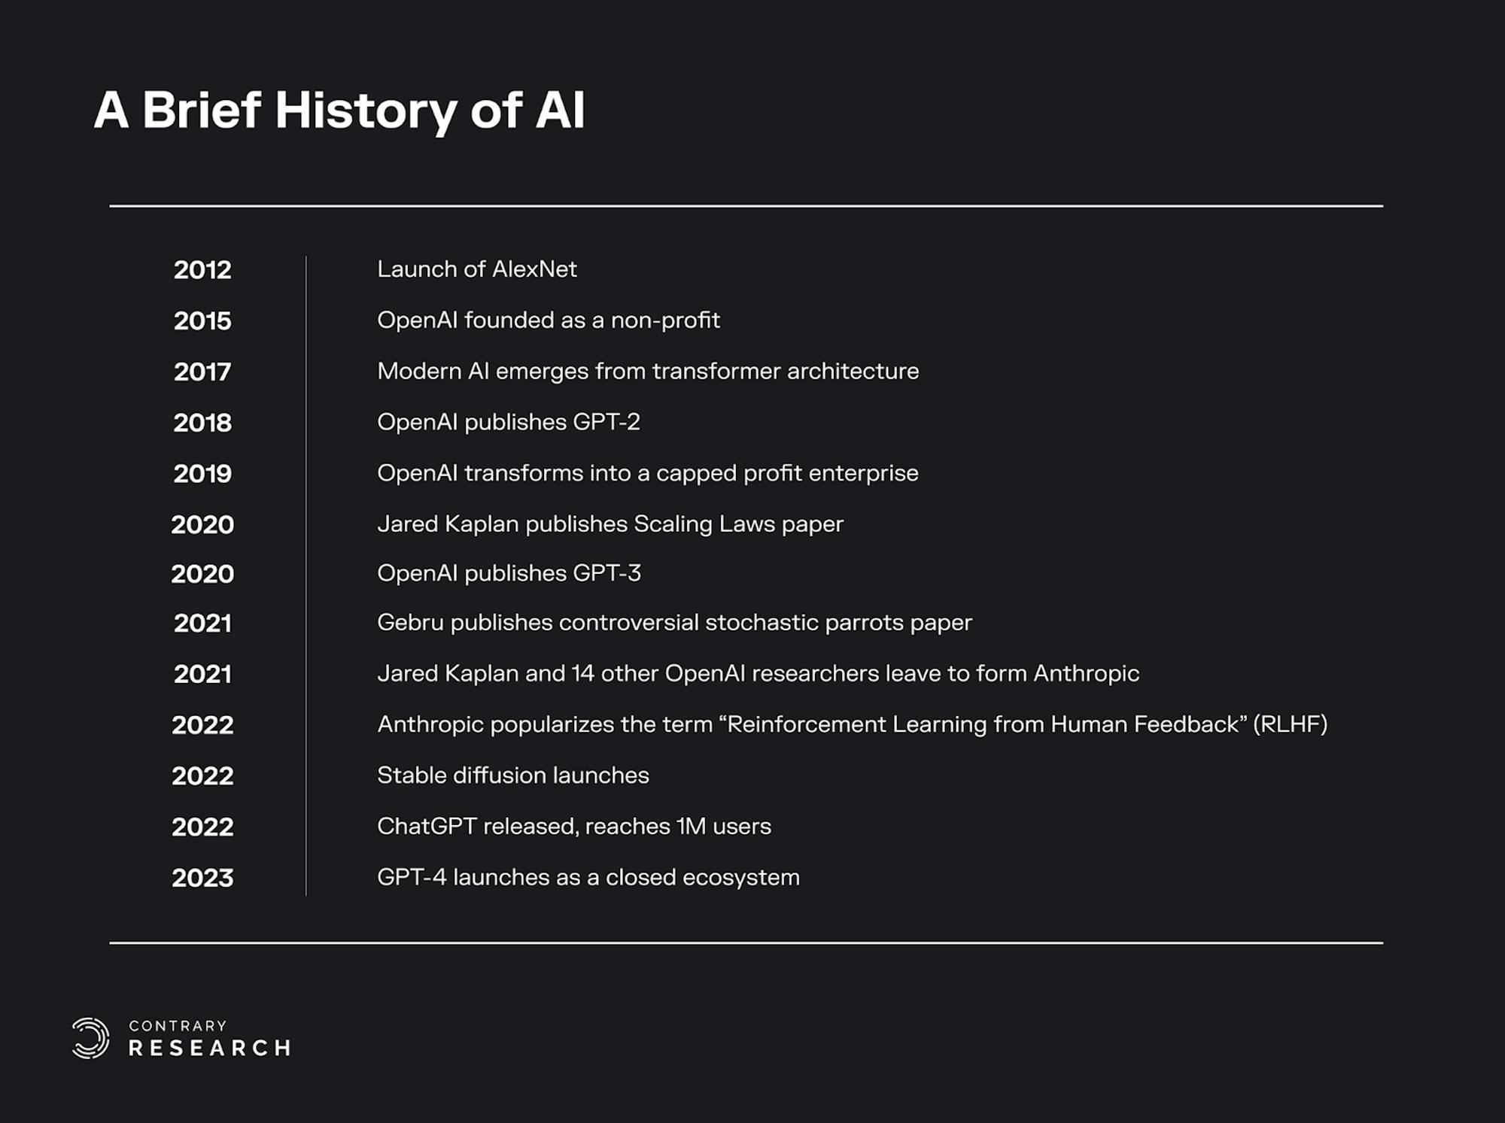The height and width of the screenshot is (1123, 1505).
Task: Click the "A Brief History of AI" title
Action: [x=339, y=111]
